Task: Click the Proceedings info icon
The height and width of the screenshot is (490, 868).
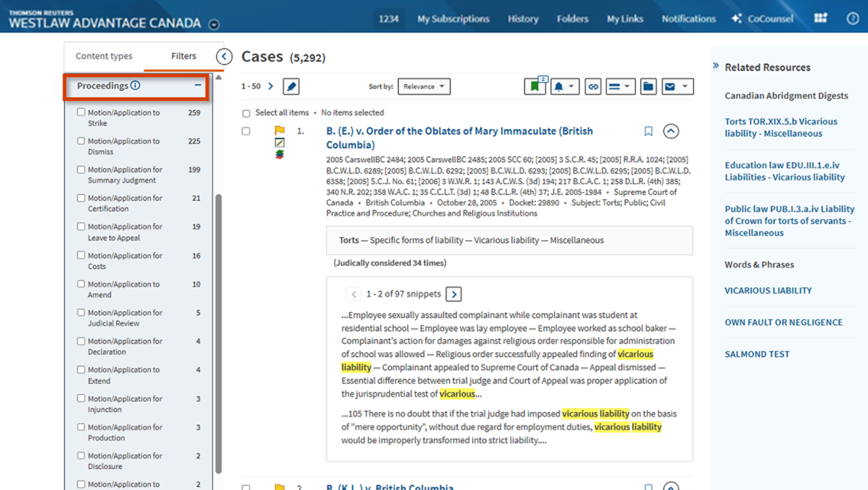Action: pyautogui.click(x=135, y=86)
